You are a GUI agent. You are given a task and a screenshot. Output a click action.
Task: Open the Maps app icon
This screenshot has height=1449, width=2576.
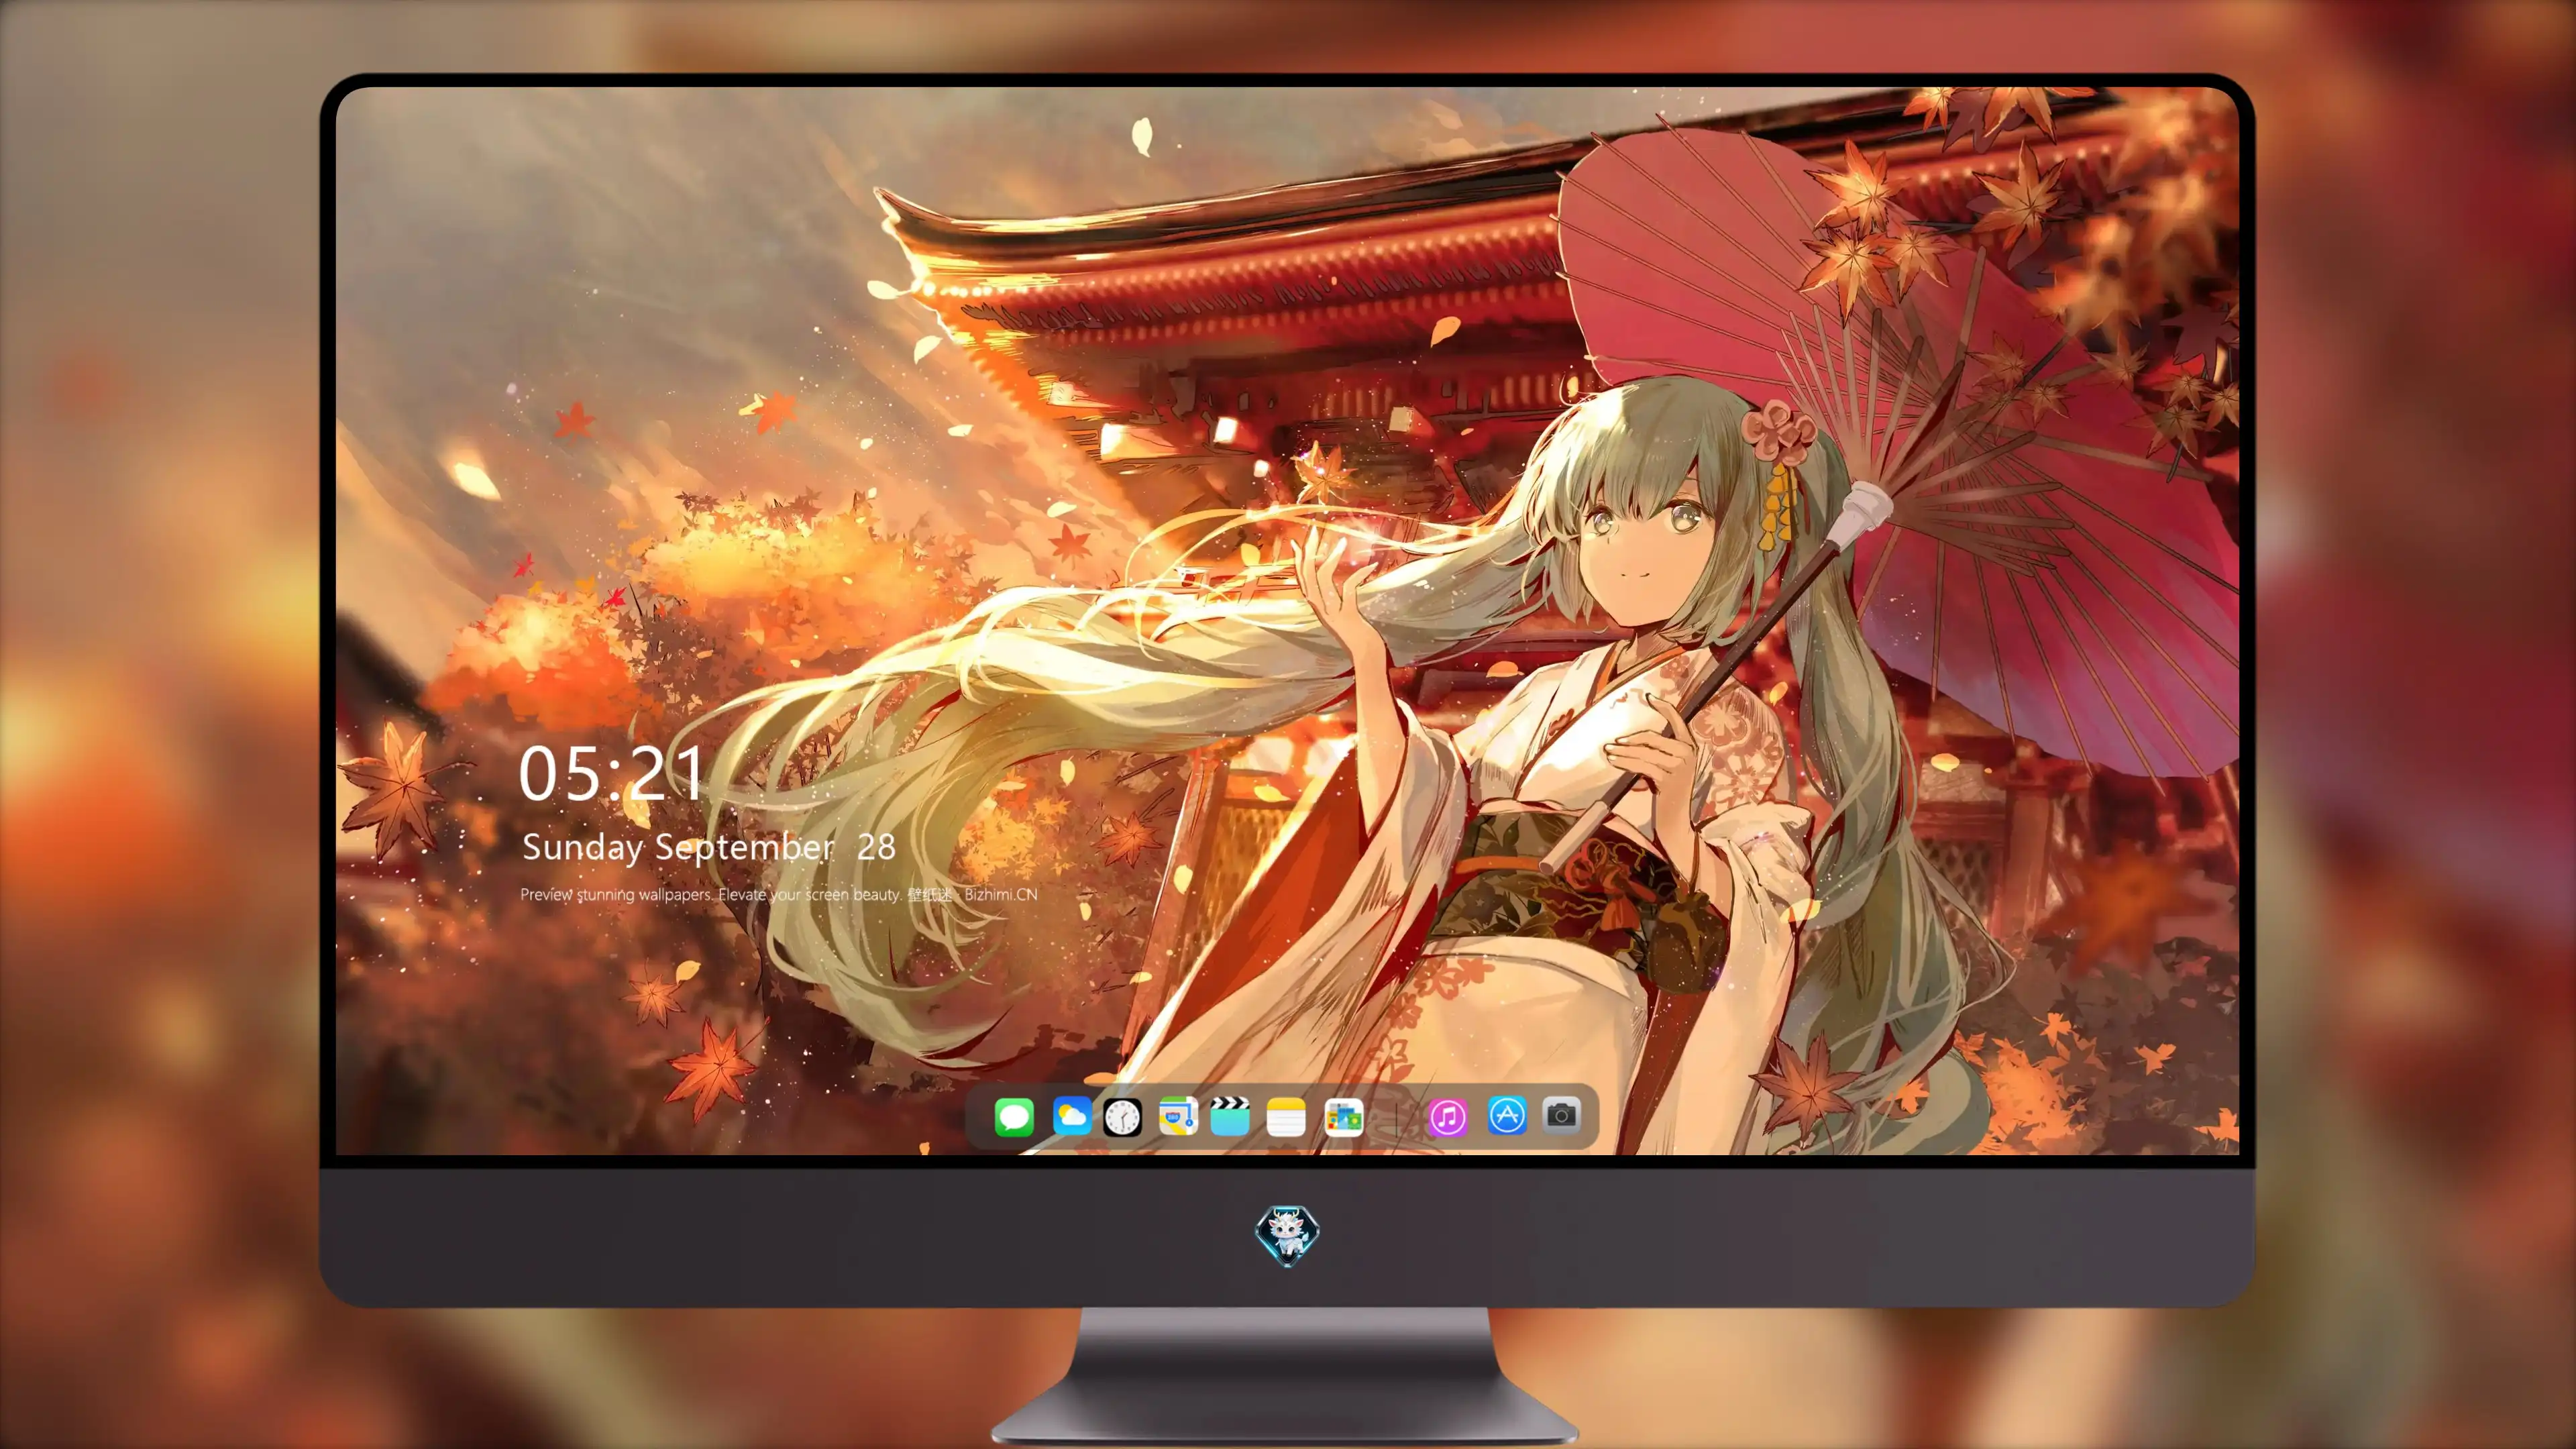[x=1178, y=1116]
